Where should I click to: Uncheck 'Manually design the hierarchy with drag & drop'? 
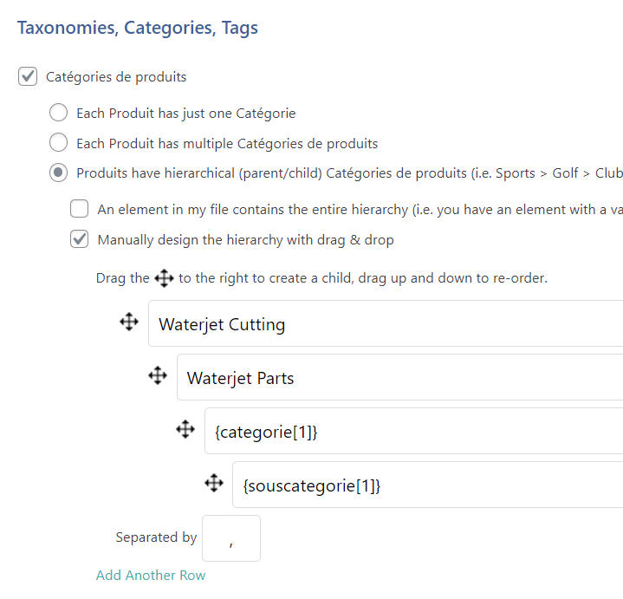[x=80, y=239]
